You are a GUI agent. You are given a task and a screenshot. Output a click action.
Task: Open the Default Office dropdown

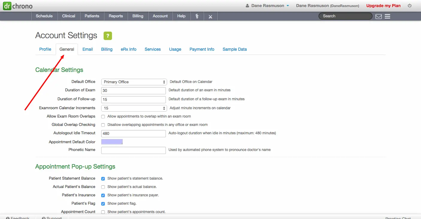[134, 81]
